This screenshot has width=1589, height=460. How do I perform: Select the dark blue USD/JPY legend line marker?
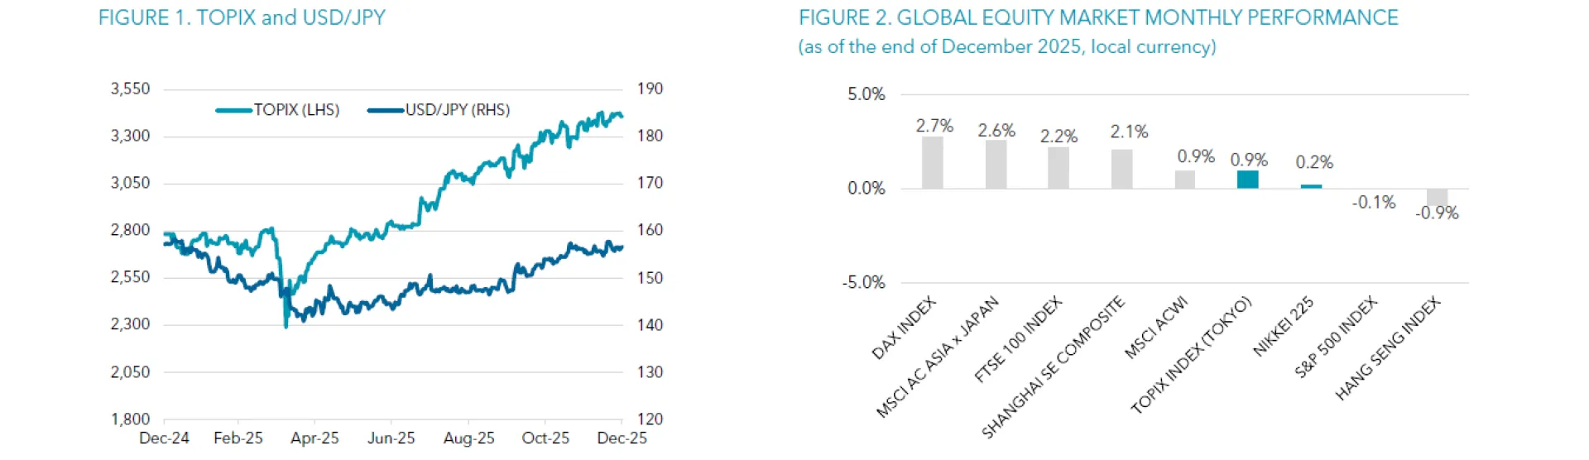[385, 110]
